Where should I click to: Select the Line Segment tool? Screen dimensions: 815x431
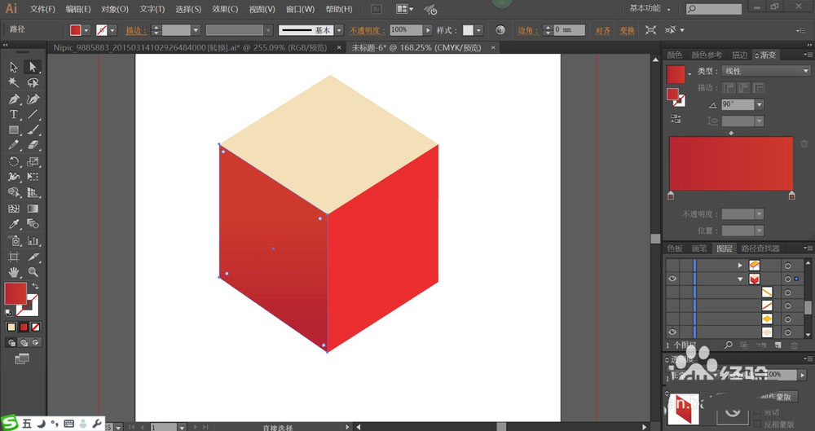point(33,114)
